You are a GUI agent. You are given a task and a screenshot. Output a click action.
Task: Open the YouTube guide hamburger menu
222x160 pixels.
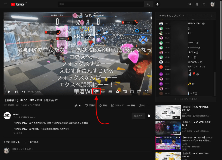coord(5,4)
